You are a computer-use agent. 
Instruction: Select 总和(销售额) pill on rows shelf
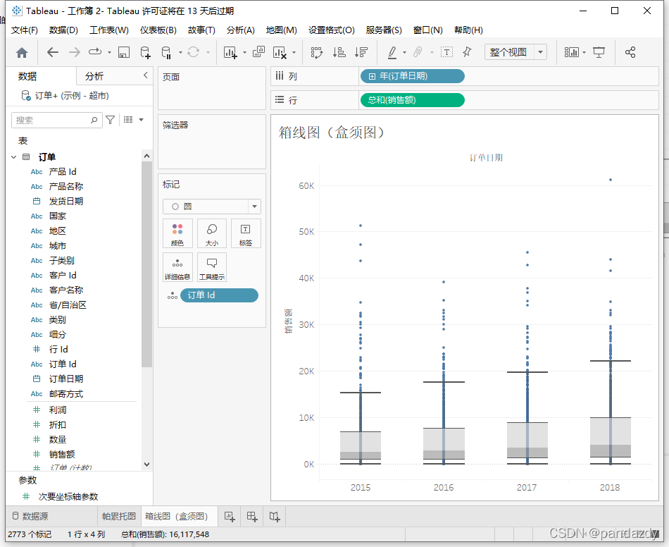[x=413, y=100]
